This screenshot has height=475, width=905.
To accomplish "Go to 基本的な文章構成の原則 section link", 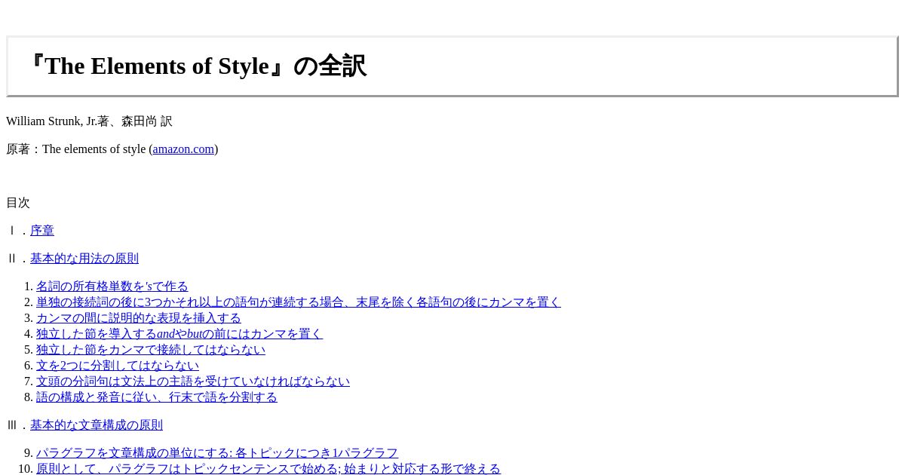I will 97,425.
